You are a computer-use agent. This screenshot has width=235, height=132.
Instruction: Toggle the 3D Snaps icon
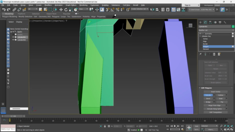point(108,10)
